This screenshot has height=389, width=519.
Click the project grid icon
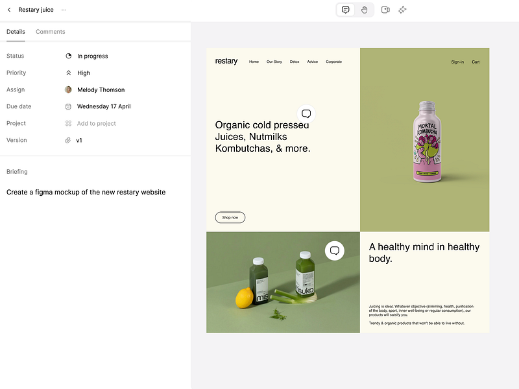(x=68, y=123)
